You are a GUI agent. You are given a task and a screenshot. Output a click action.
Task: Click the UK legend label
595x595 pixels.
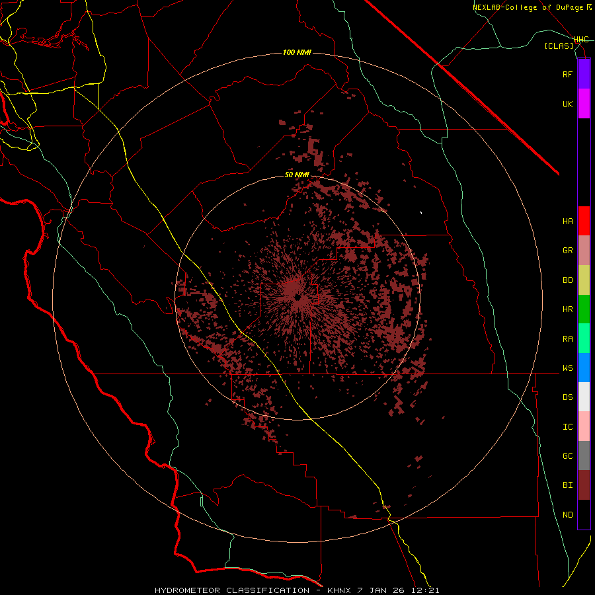pyautogui.click(x=567, y=104)
